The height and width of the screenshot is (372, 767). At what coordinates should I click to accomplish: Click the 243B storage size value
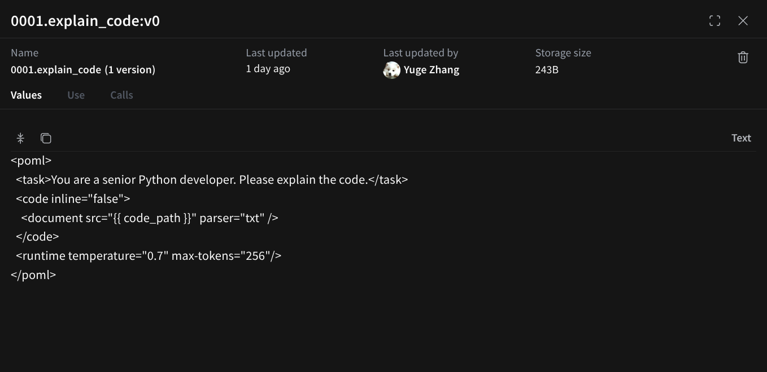coord(547,70)
